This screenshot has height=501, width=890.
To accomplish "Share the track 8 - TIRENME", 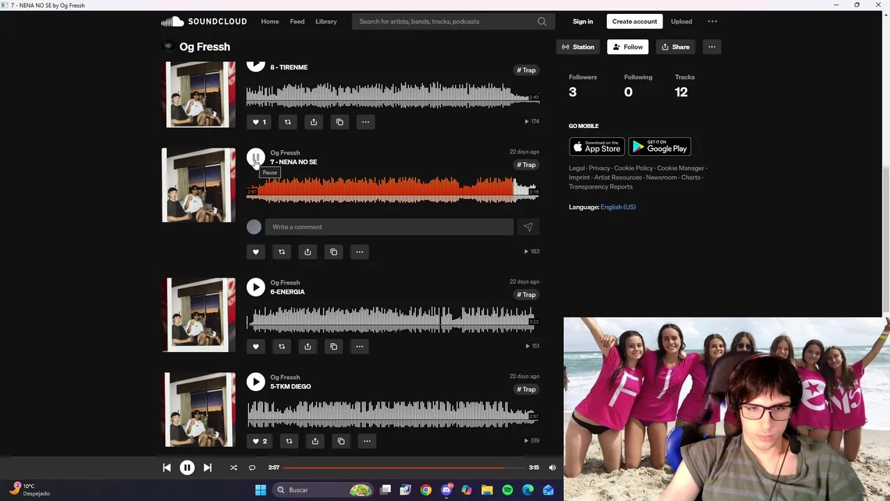I will [x=314, y=122].
